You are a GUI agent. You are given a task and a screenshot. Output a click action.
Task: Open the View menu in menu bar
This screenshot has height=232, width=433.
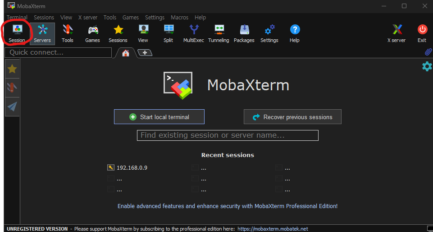pos(66,18)
